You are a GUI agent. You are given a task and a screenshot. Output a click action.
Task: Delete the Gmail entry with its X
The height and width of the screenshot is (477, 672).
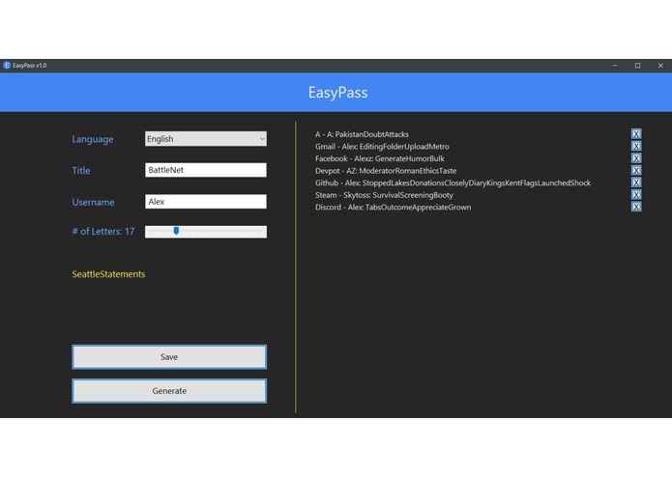point(636,146)
